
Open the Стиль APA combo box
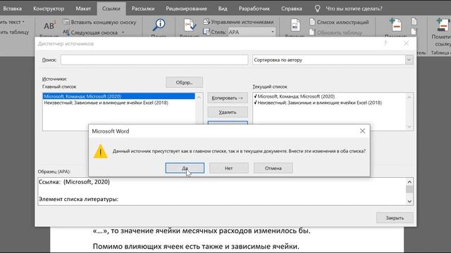[252, 32]
